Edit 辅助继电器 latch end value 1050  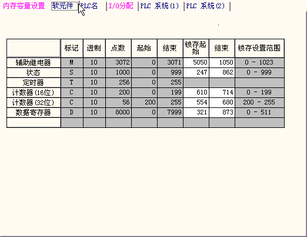tap(222, 63)
